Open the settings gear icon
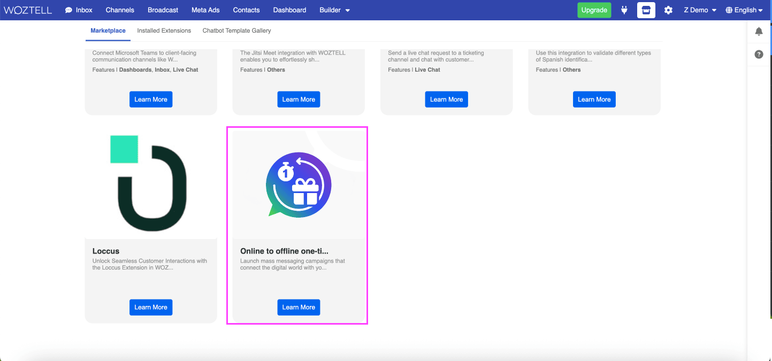Screen dimensions: 772x361 pos(668,10)
